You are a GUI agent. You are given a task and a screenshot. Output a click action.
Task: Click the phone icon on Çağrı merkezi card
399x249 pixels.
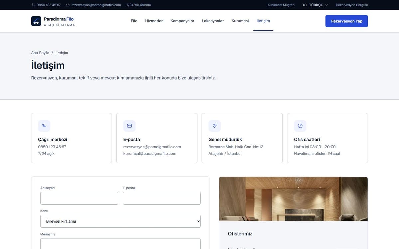44,126
